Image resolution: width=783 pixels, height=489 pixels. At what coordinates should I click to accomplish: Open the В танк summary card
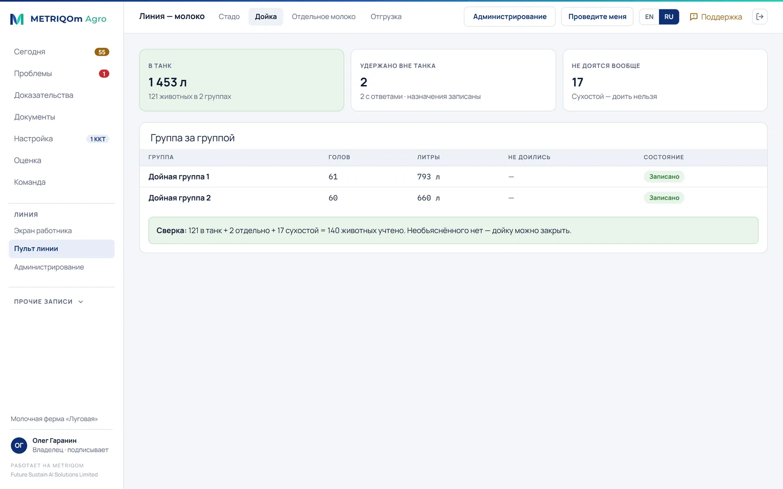point(242,80)
